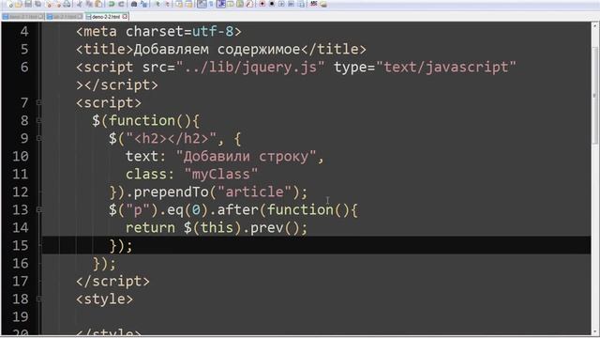
Task: Open Find with the binoculars icon
Action: coord(134,4)
